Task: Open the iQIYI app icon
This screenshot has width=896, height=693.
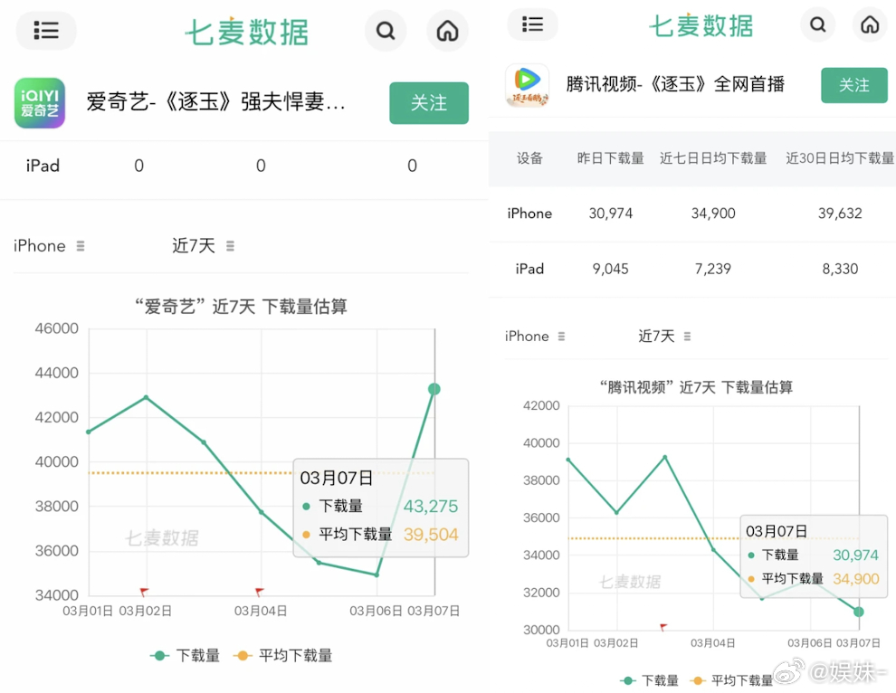Action: point(39,102)
